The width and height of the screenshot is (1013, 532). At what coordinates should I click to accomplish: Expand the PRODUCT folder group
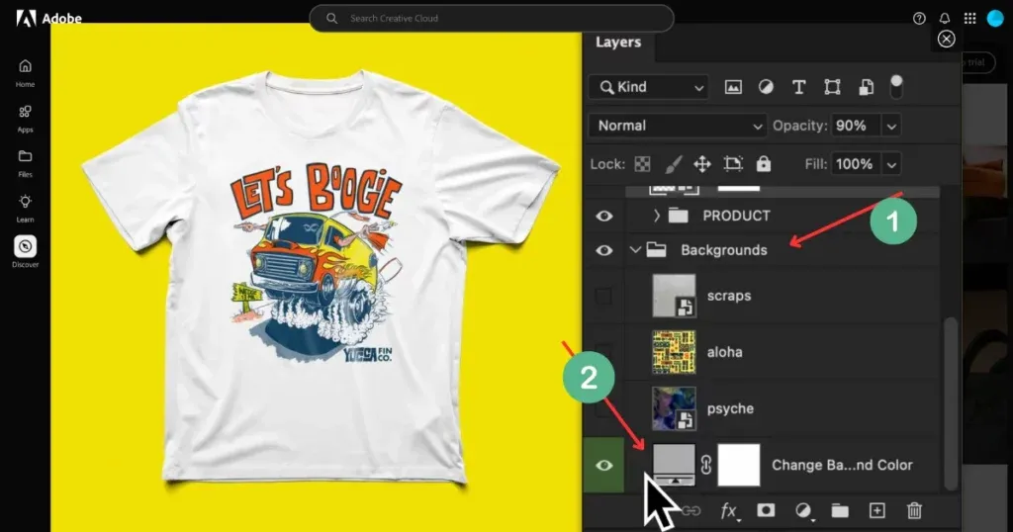click(x=657, y=216)
